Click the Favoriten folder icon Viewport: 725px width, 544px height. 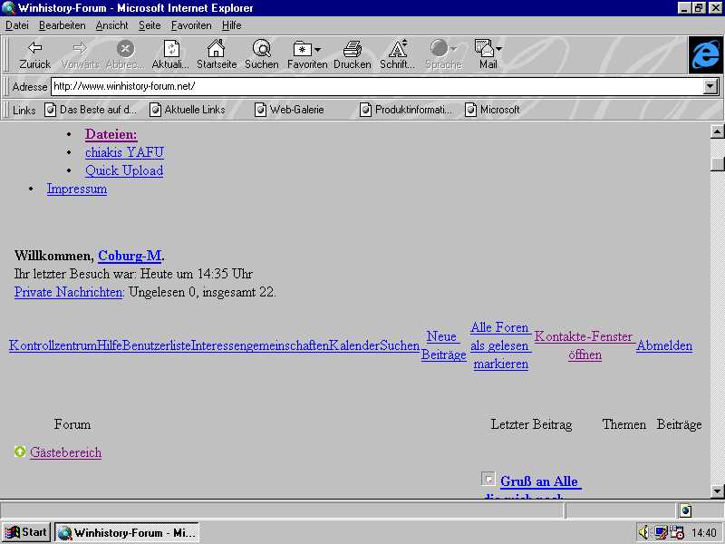coord(302,49)
